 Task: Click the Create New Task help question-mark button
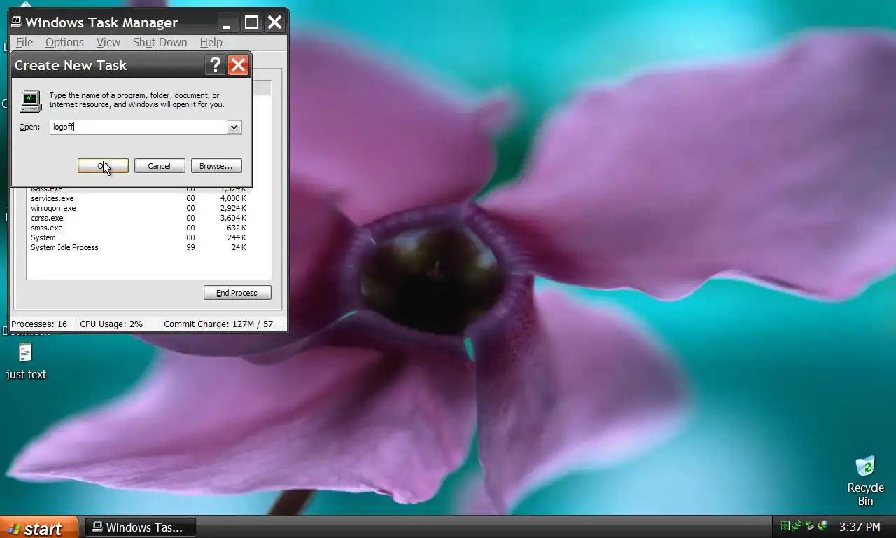(x=216, y=65)
